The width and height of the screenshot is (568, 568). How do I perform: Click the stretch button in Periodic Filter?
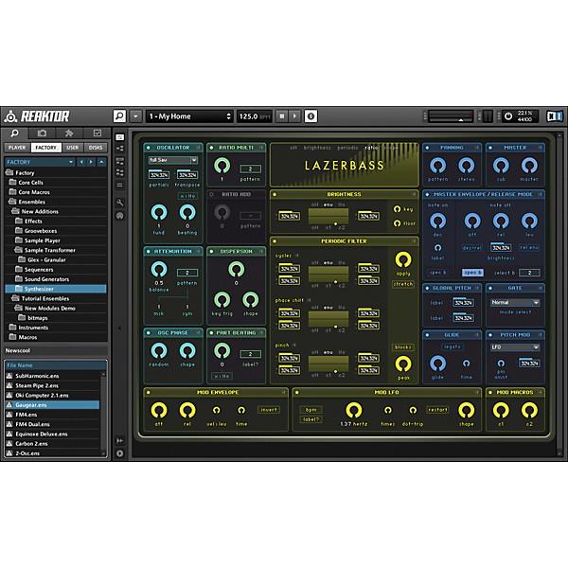[403, 283]
